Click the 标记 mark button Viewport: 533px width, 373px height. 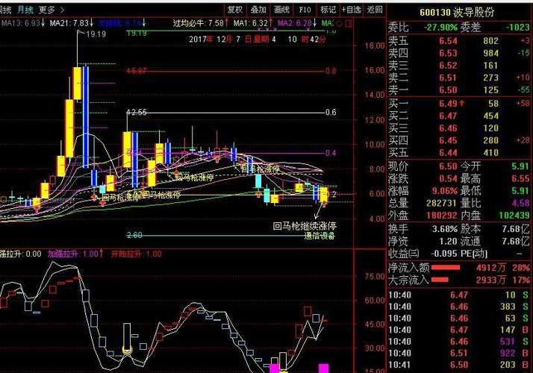point(328,10)
